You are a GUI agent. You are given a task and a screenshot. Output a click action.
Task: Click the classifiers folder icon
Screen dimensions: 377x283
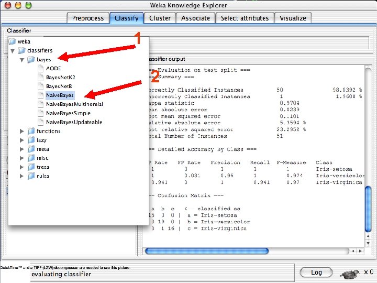point(21,50)
